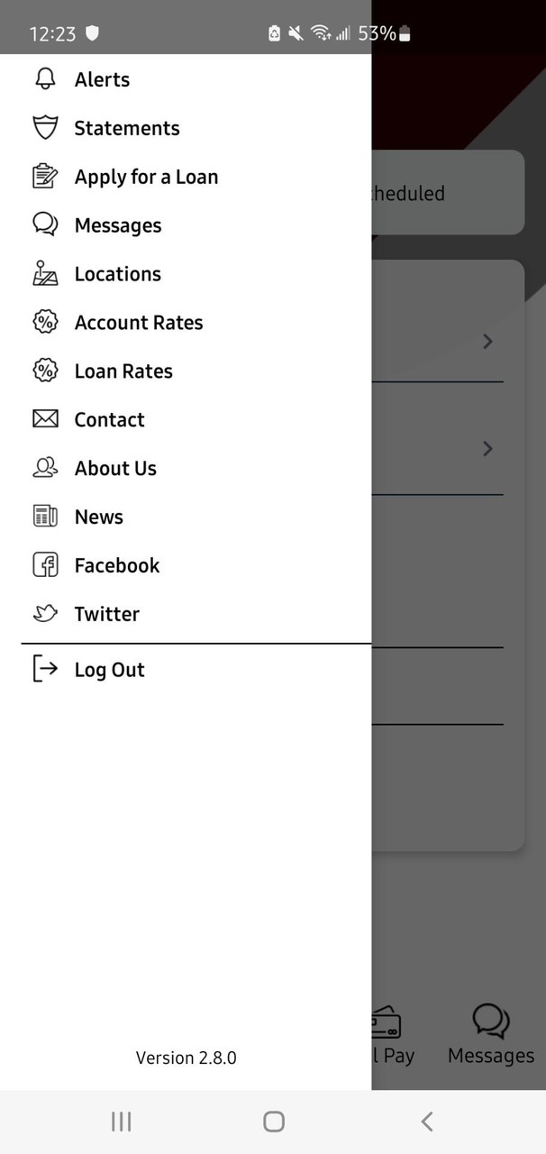The height and width of the screenshot is (1154, 546).
Task: Tap the Contact envelope icon
Action: 45,419
